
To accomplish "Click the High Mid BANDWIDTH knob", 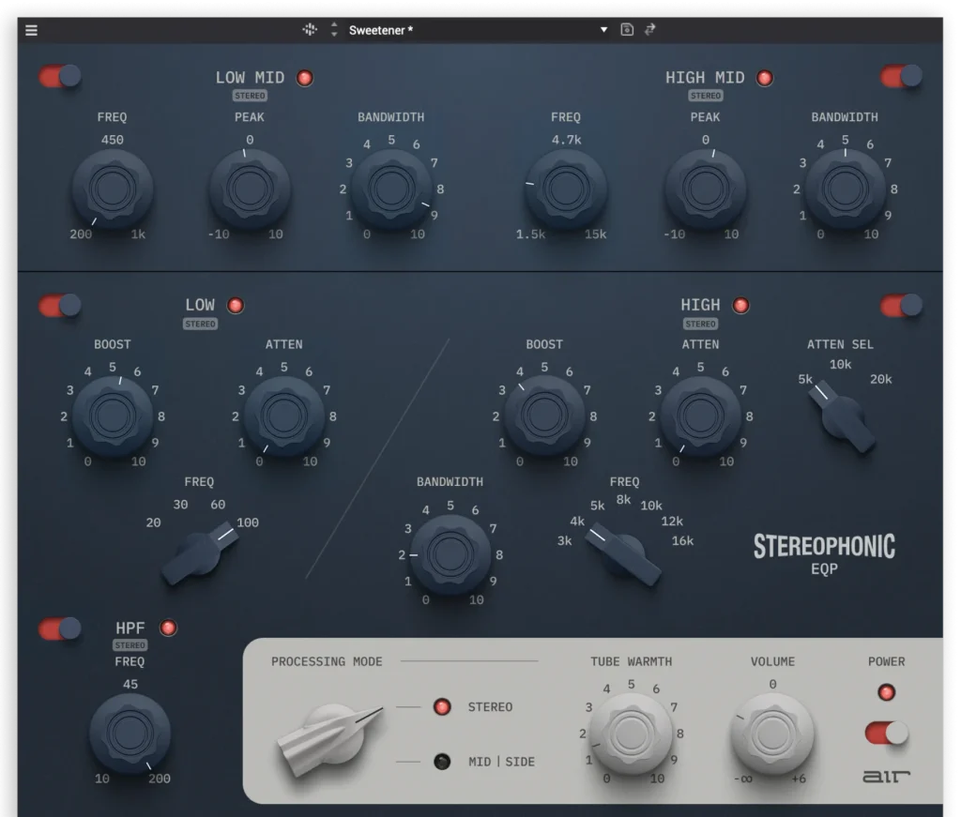I will point(846,189).
